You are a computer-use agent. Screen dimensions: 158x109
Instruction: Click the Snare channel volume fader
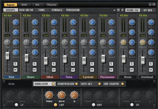coord(27,58)
